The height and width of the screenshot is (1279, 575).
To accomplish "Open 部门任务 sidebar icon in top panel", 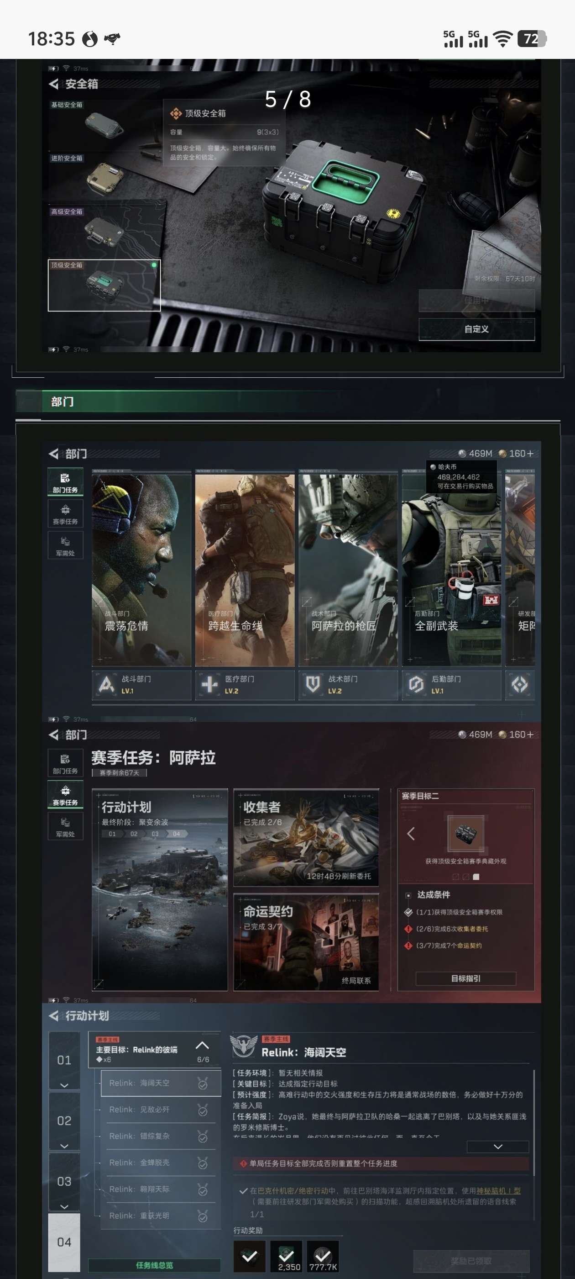I will tap(65, 482).
